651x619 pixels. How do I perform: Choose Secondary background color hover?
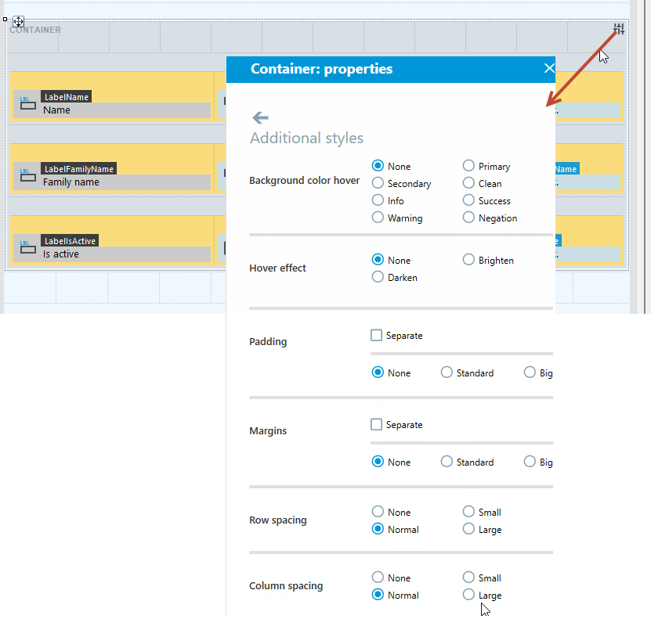pos(378,183)
